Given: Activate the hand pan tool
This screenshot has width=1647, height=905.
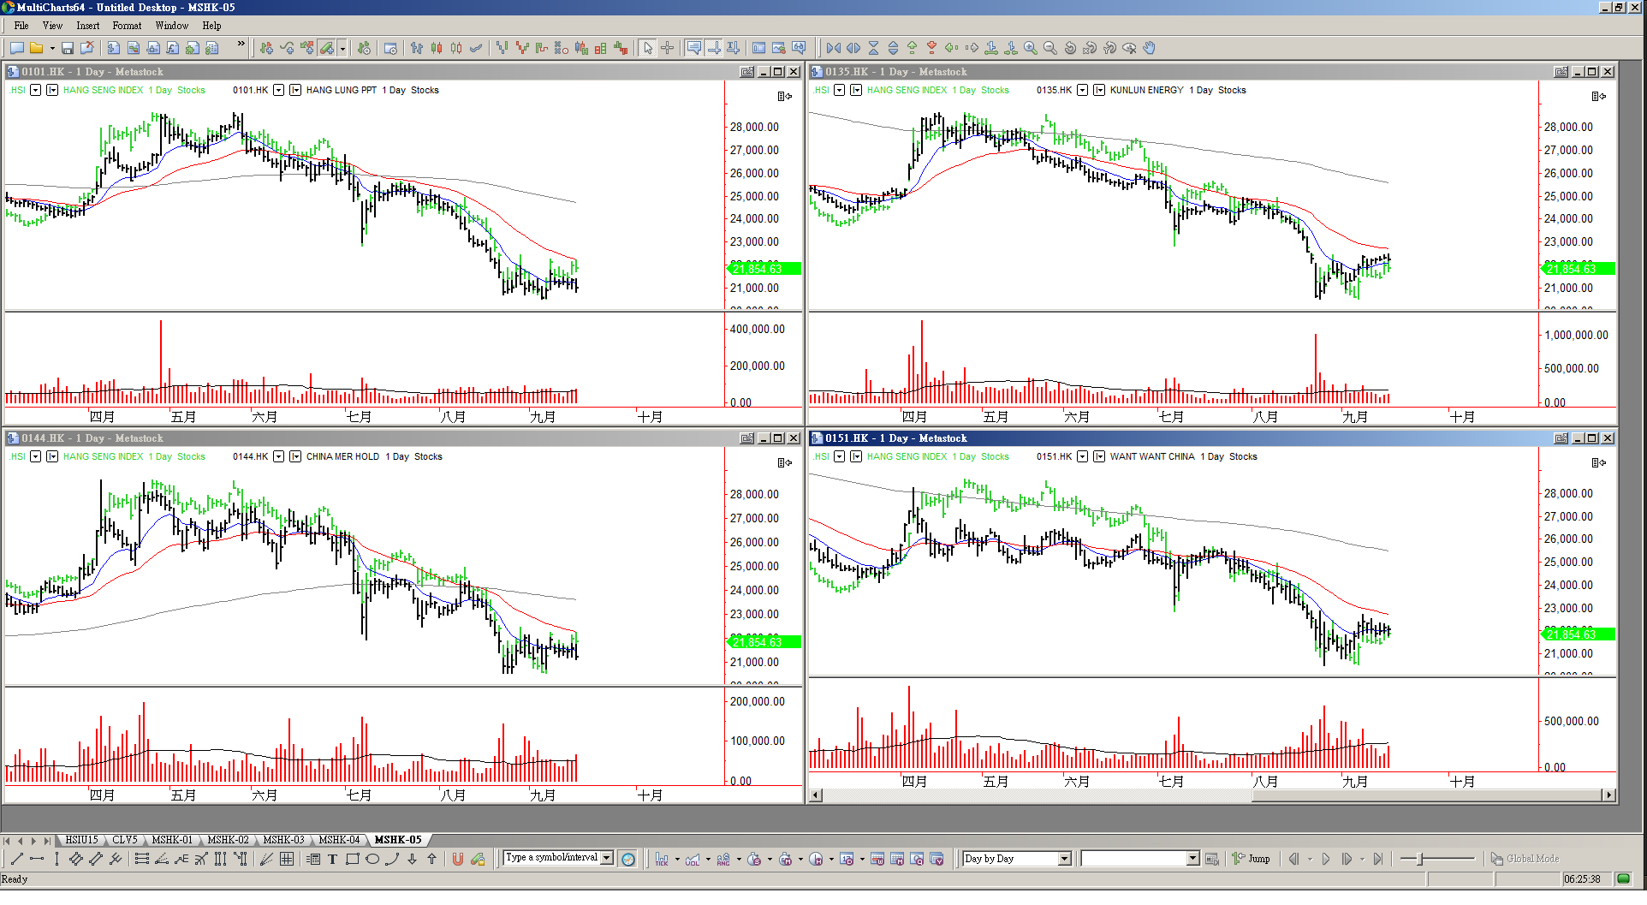Looking at the screenshot, I should [1150, 48].
